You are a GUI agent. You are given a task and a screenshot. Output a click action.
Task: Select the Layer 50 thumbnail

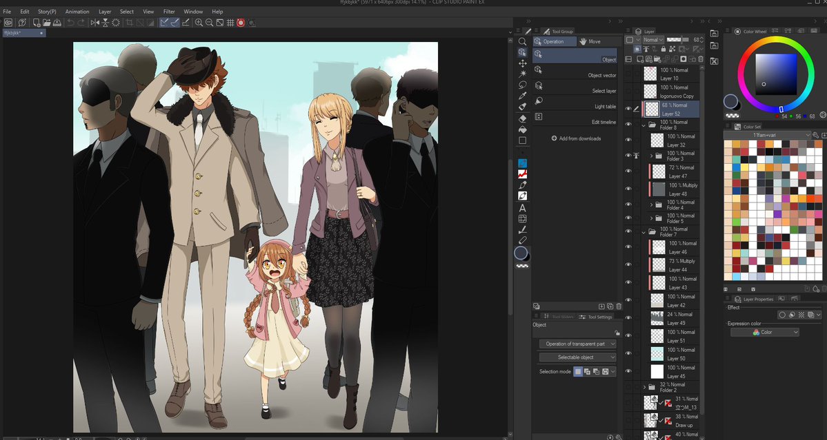tap(657, 354)
